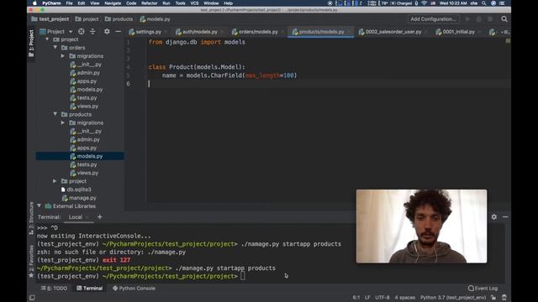Click test_project breadcrumb
This screenshot has height=302, width=538.
pyautogui.click(x=50, y=19)
